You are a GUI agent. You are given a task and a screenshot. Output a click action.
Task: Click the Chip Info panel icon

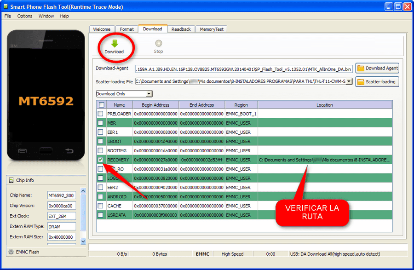pyautogui.click(x=11, y=180)
